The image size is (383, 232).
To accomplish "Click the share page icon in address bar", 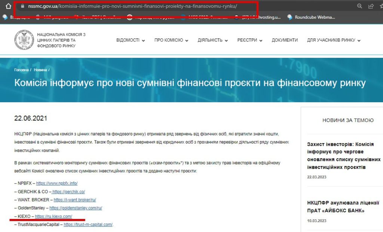I will pos(371,6).
